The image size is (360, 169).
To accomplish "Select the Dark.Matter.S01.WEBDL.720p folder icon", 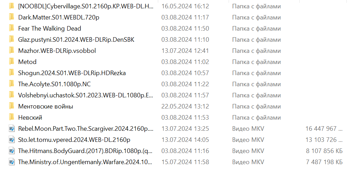I will (x=12, y=17).
